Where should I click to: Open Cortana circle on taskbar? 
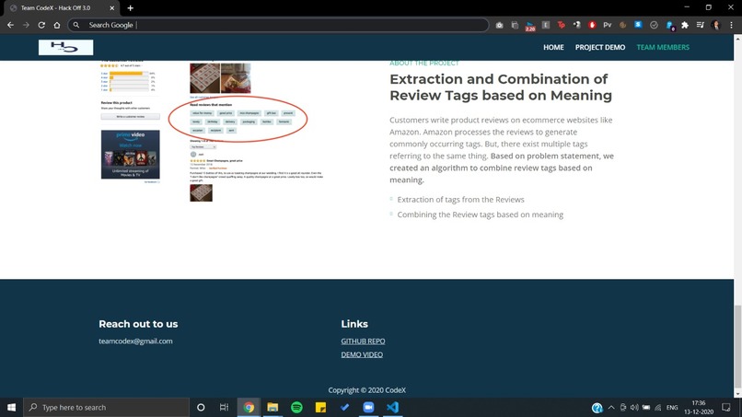pos(201,407)
